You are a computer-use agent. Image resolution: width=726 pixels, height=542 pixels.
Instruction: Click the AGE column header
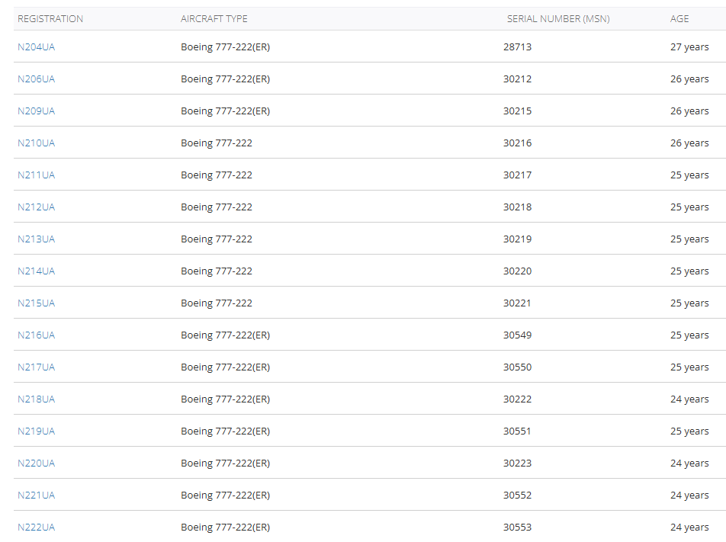click(x=679, y=18)
